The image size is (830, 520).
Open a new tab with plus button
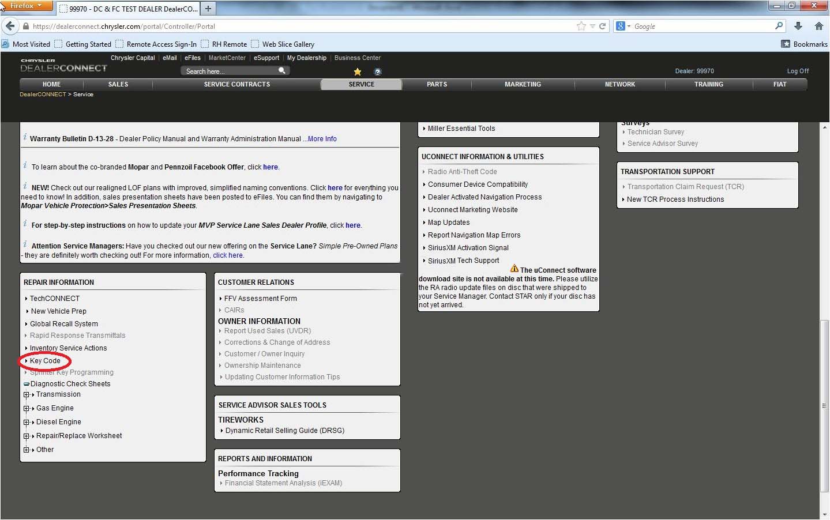click(208, 8)
